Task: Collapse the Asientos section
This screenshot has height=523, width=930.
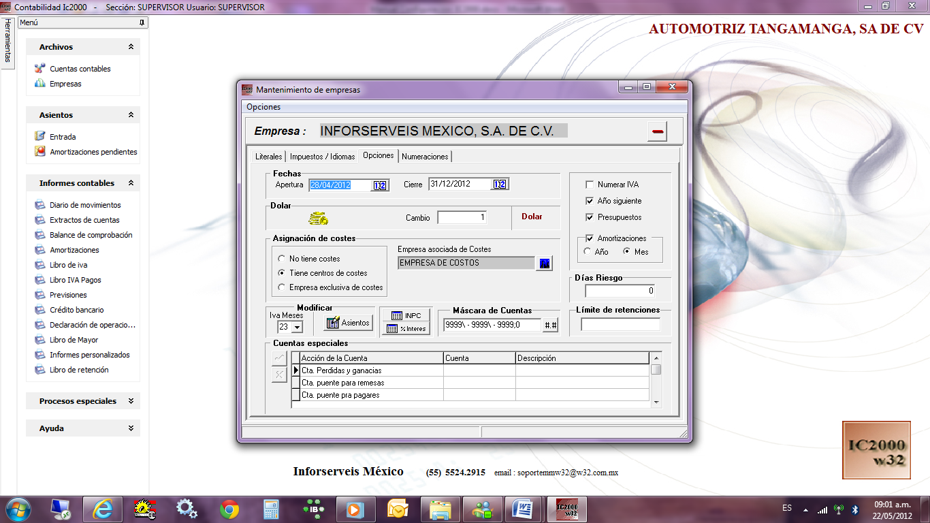Action: pos(131,115)
